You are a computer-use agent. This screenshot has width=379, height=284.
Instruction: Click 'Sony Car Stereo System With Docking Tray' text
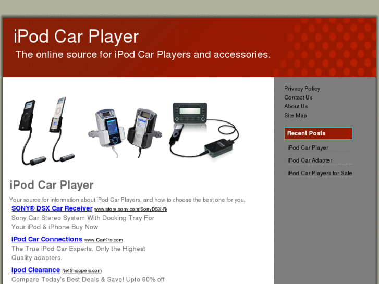pos(83,218)
